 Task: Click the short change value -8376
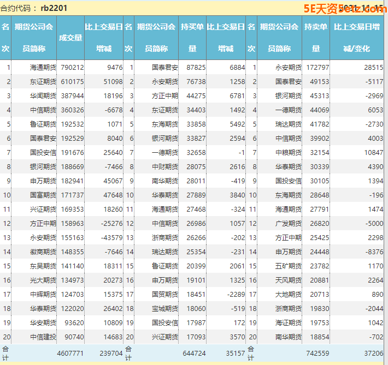pyautogui.click(x=374, y=252)
